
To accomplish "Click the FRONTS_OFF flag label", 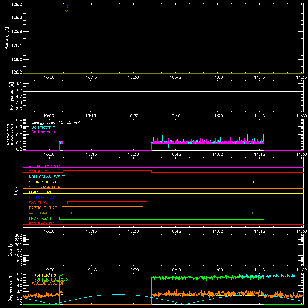I will point(40,218).
